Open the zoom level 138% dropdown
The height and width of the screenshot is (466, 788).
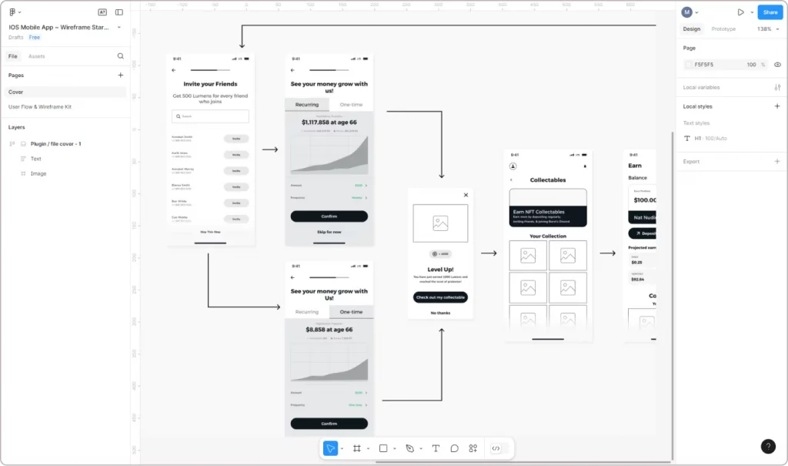pos(768,29)
